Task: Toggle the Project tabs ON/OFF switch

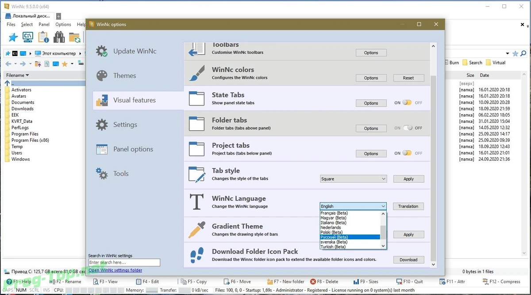Action: (407, 153)
